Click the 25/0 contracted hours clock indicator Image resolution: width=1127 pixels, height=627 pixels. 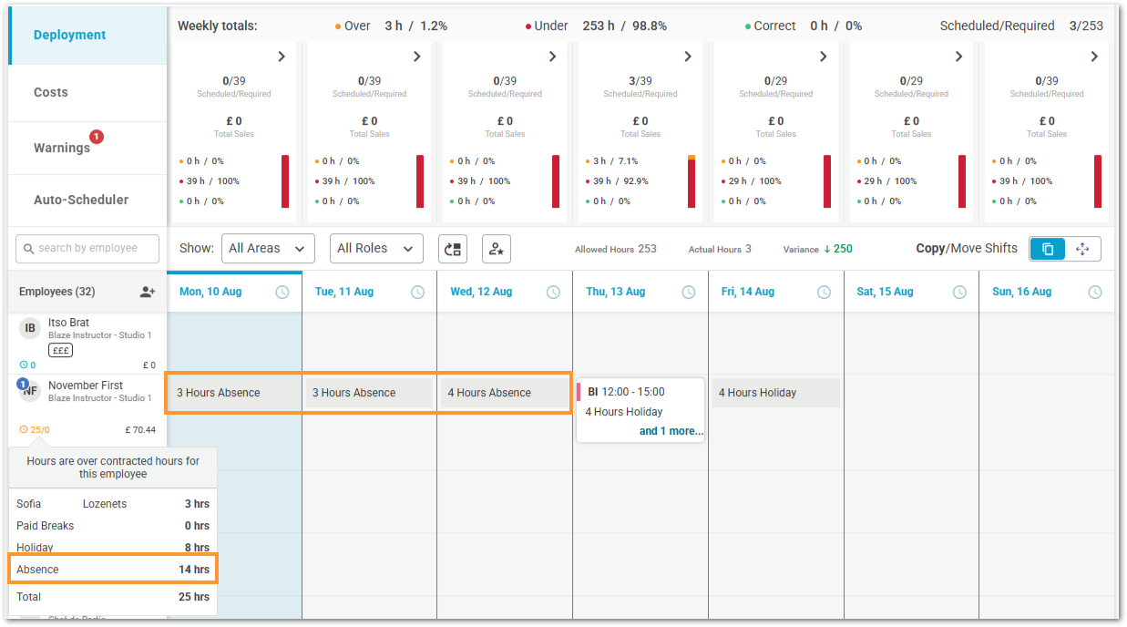coord(35,429)
